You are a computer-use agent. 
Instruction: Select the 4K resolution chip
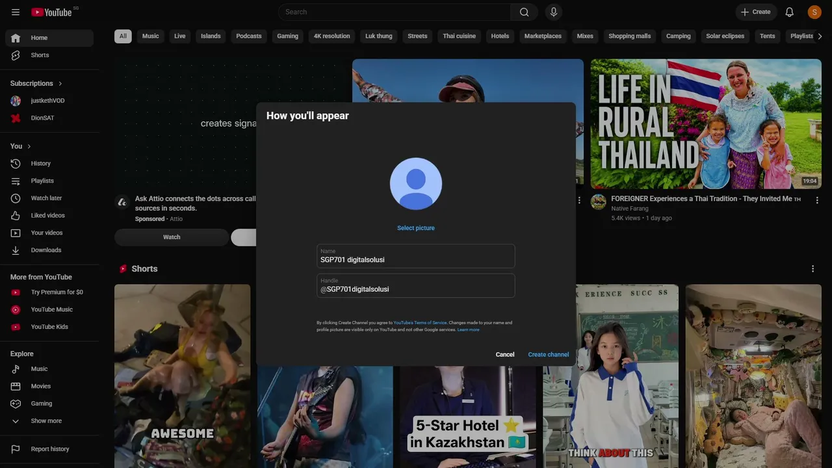pos(332,36)
